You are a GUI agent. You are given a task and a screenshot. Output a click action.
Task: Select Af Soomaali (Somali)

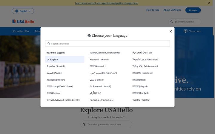pos(100,86)
